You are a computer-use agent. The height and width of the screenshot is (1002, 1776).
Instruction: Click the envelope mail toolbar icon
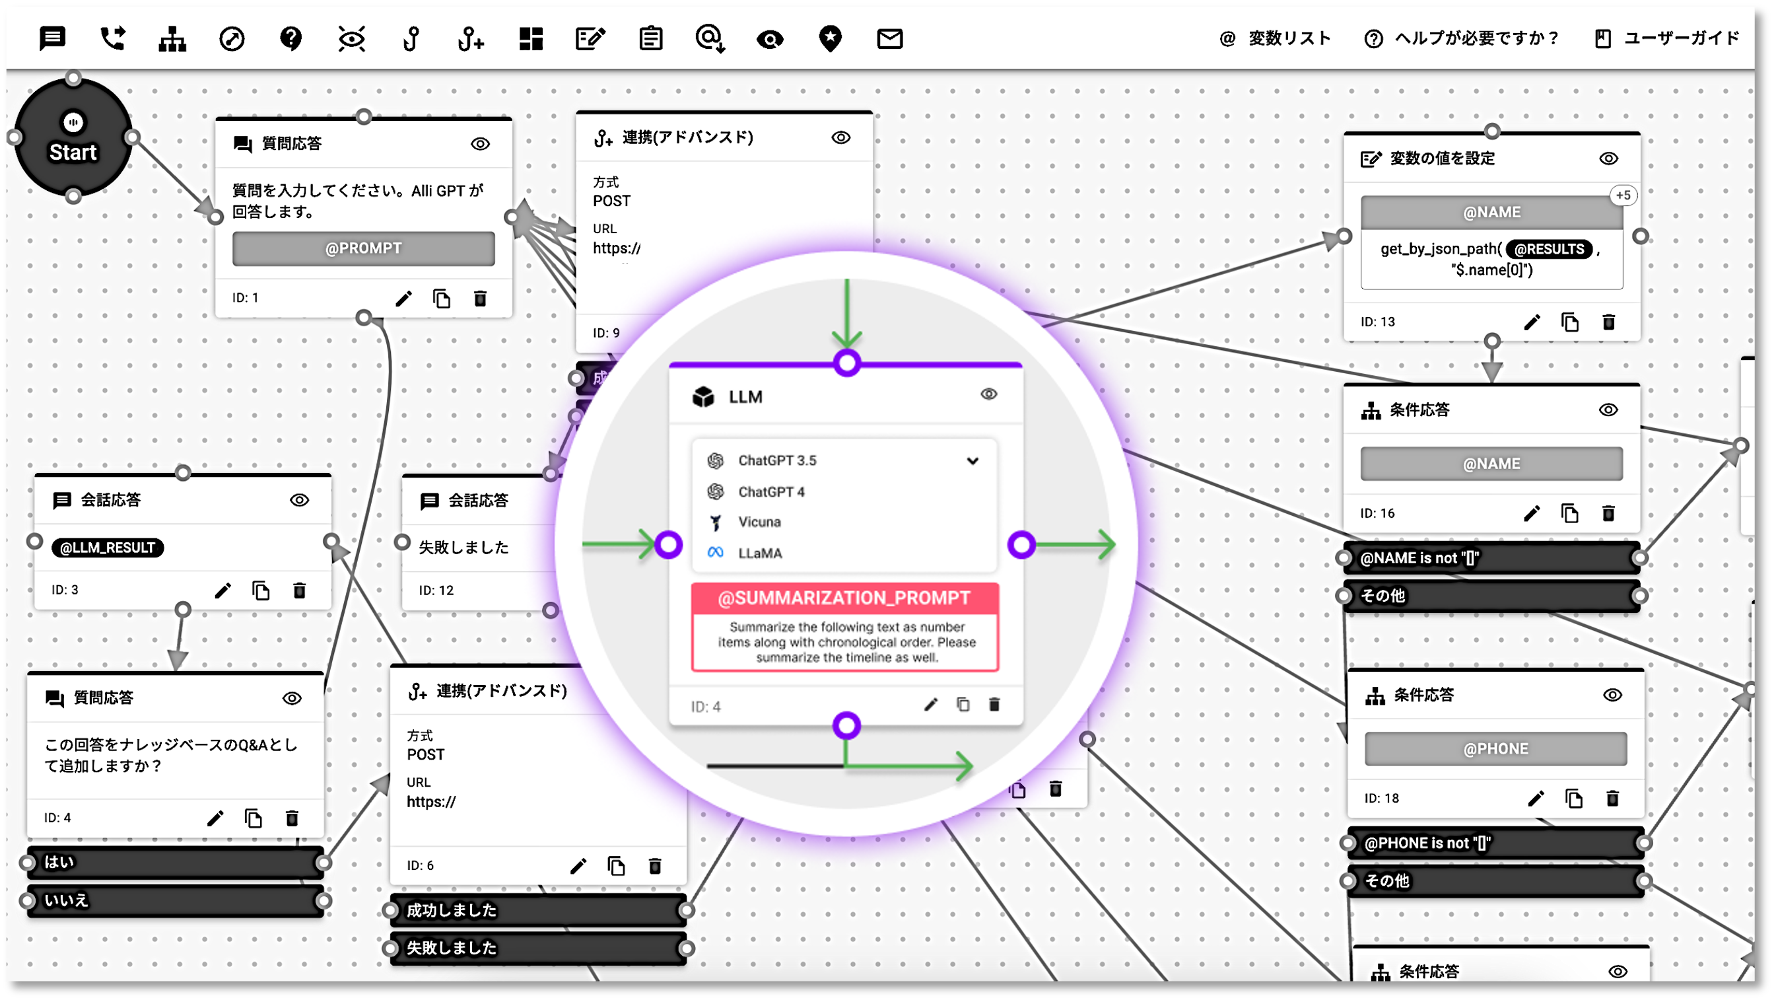point(889,38)
